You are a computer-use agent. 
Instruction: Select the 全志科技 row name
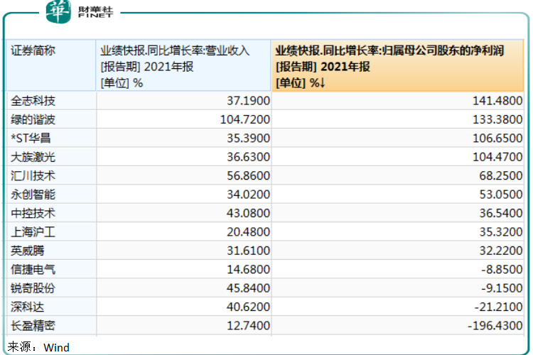pyautogui.click(x=33, y=101)
